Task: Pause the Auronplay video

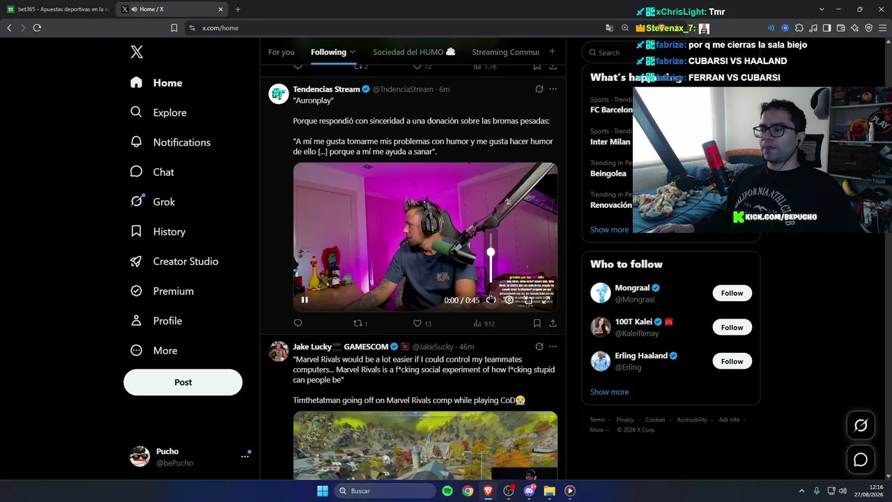Action: click(305, 300)
